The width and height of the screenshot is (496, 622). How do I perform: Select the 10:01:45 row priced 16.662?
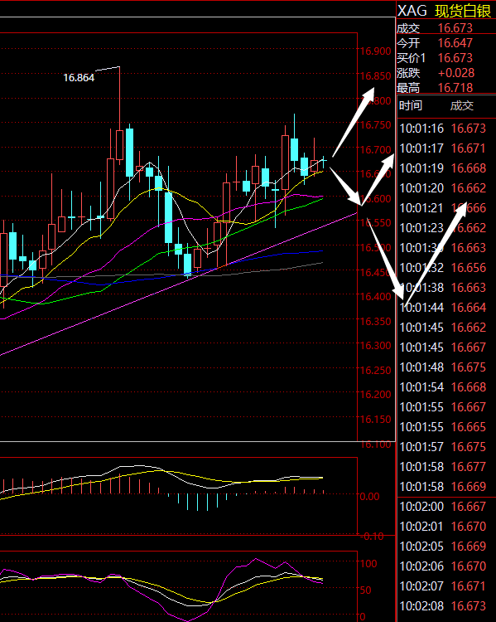click(446, 328)
